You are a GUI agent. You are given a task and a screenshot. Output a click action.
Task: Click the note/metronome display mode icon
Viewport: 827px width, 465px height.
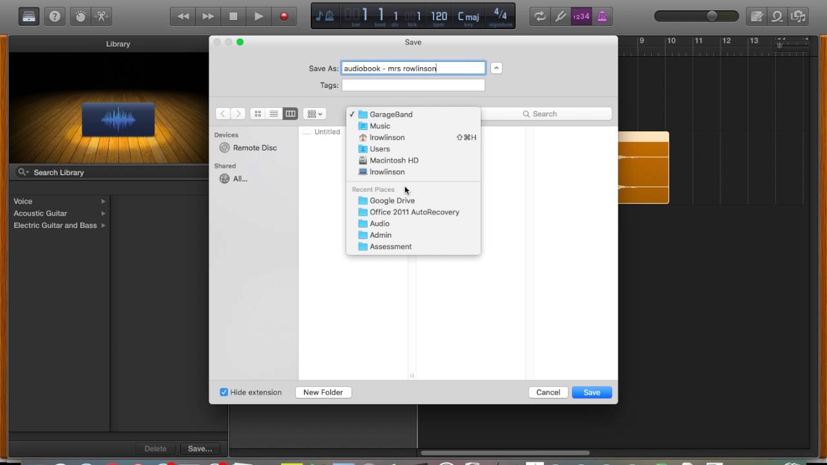[325, 16]
